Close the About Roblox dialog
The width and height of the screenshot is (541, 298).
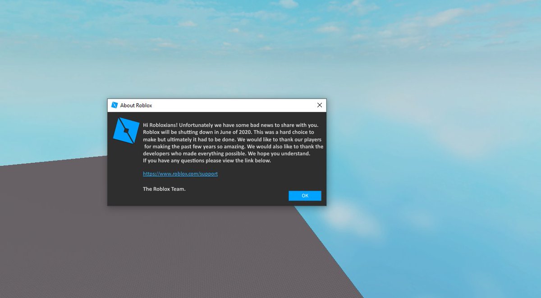click(x=319, y=105)
